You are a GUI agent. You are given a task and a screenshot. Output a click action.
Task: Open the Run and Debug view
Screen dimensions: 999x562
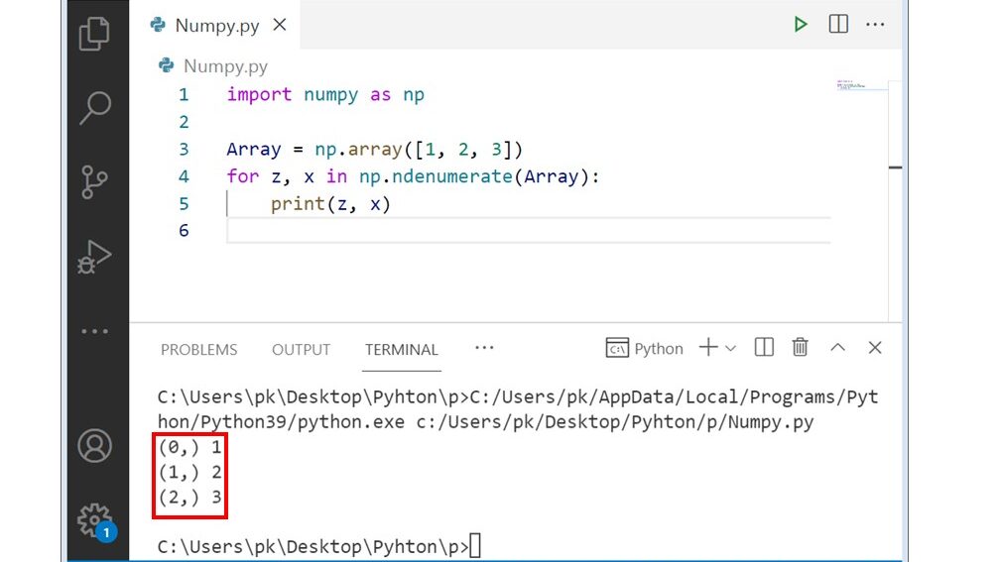coord(94,257)
